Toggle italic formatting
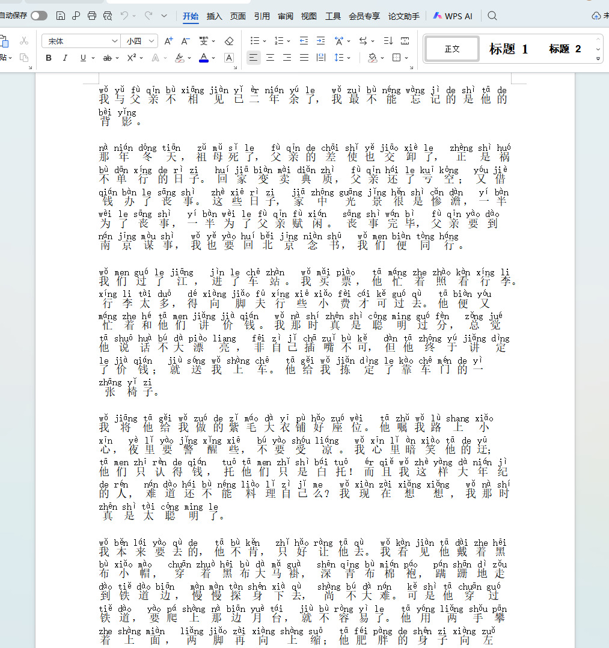This screenshot has height=648, width=609. [x=65, y=58]
